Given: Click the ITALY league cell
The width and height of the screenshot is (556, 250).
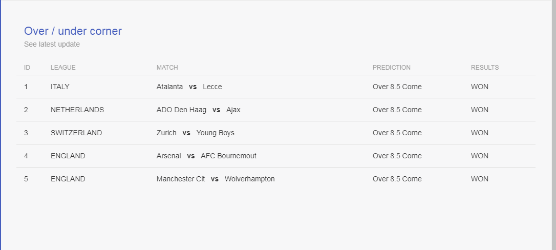Looking at the screenshot, I should pyautogui.click(x=60, y=87).
